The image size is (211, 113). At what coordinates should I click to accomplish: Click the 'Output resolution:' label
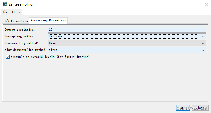coord(20,30)
